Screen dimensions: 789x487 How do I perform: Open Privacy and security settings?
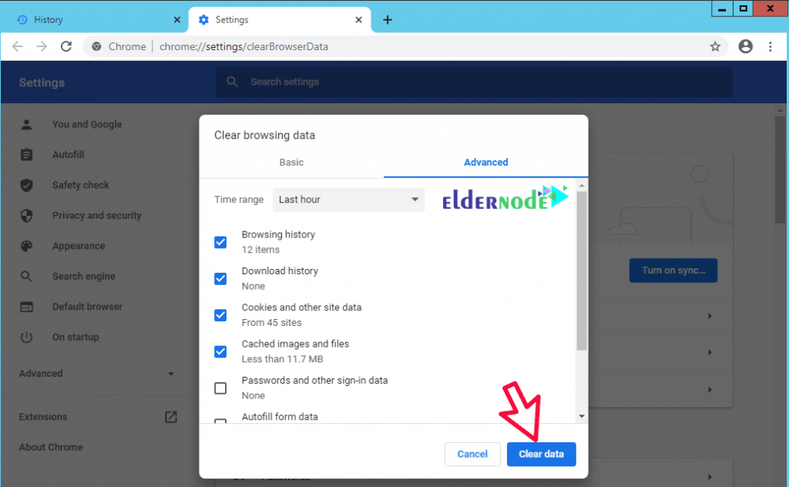coord(28,215)
